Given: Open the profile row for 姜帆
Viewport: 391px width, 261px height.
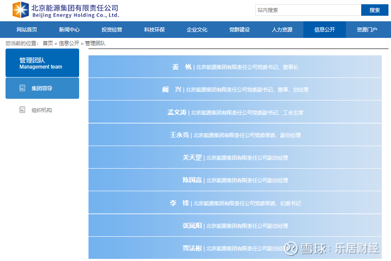Looking at the screenshot, I should 235,67.
